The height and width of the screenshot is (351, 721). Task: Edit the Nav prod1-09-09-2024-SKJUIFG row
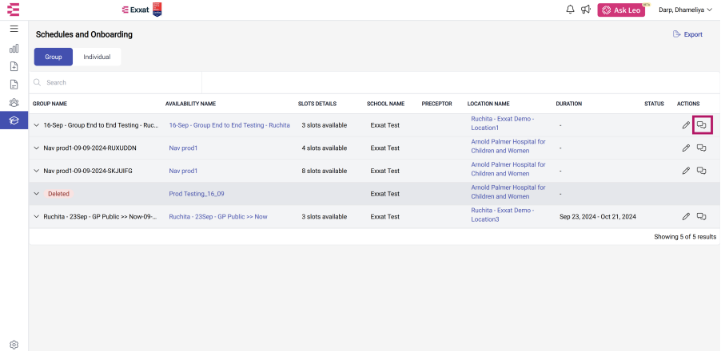[x=686, y=171]
